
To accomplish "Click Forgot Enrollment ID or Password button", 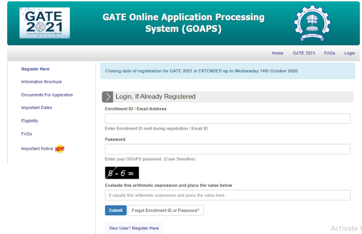I will [165, 210].
